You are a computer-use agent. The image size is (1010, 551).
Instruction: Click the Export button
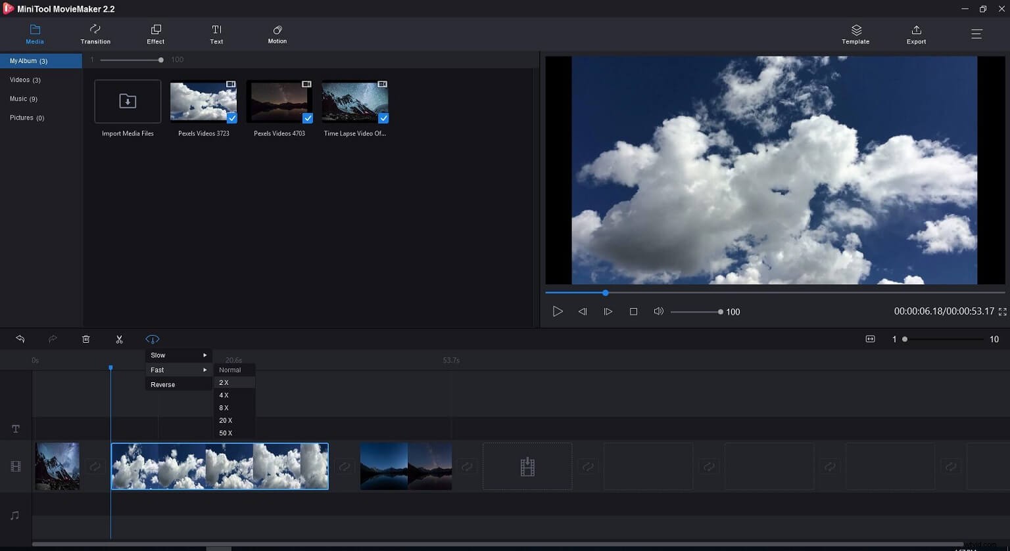pyautogui.click(x=916, y=33)
